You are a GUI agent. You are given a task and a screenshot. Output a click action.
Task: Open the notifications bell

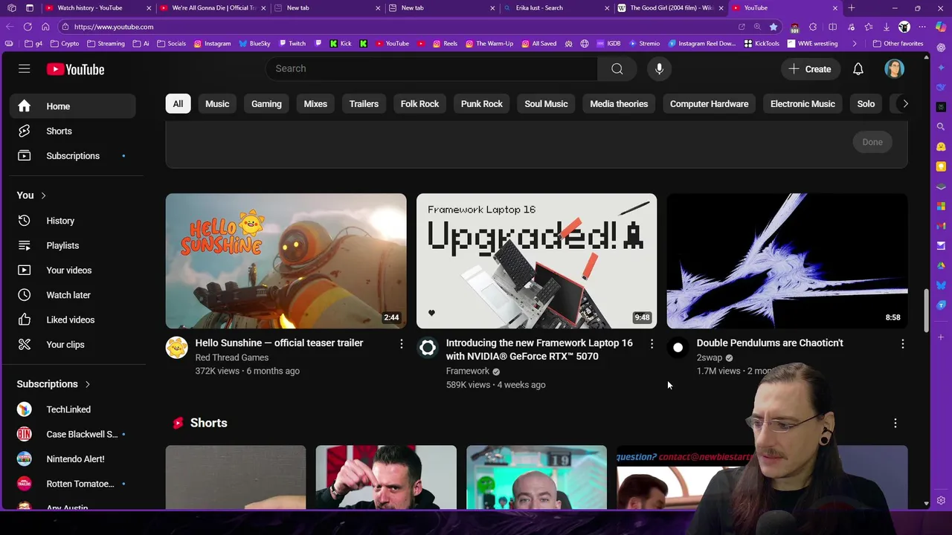858,69
